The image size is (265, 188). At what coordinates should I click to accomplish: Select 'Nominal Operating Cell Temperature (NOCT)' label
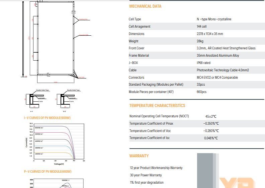coord(159,116)
